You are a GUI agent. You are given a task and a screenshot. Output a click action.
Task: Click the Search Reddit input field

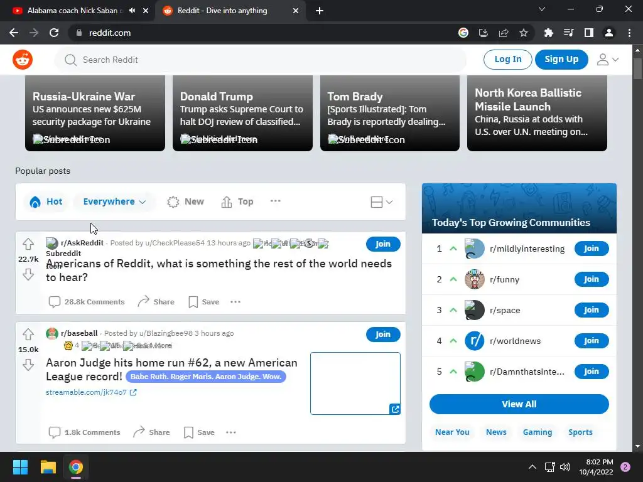pyautogui.click(x=261, y=60)
